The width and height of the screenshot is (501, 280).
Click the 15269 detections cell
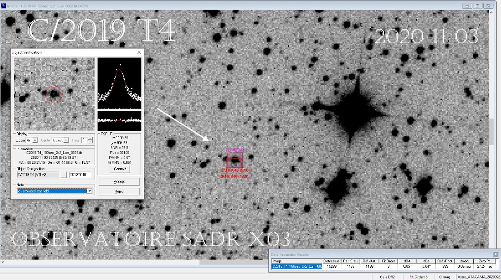pyautogui.click(x=331, y=266)
